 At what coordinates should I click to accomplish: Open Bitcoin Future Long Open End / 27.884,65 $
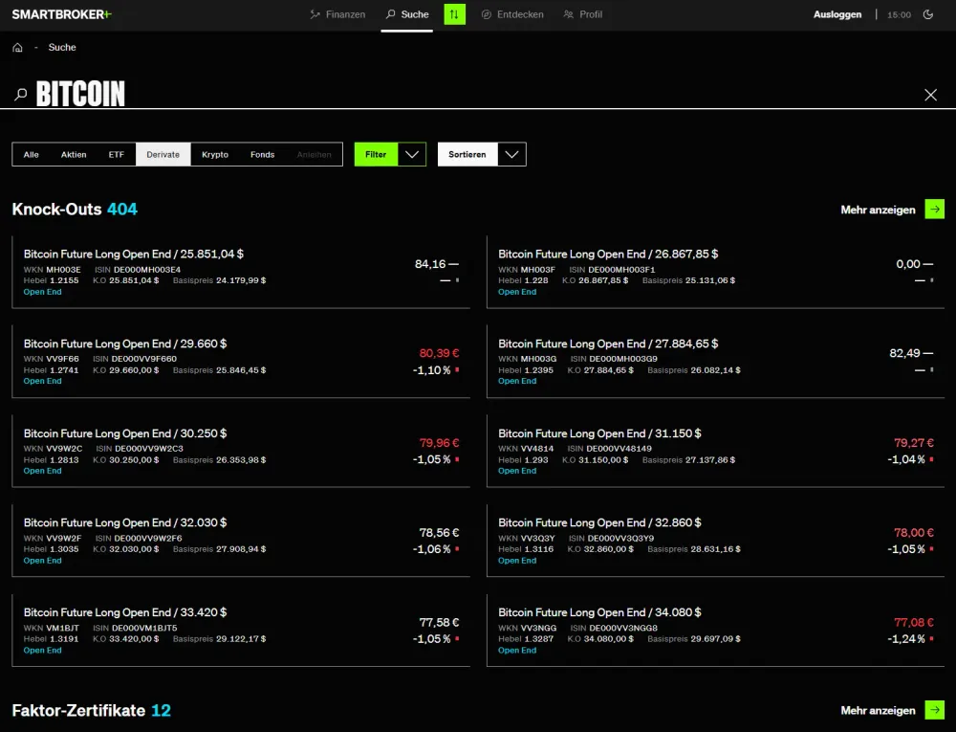click(715, 361)
